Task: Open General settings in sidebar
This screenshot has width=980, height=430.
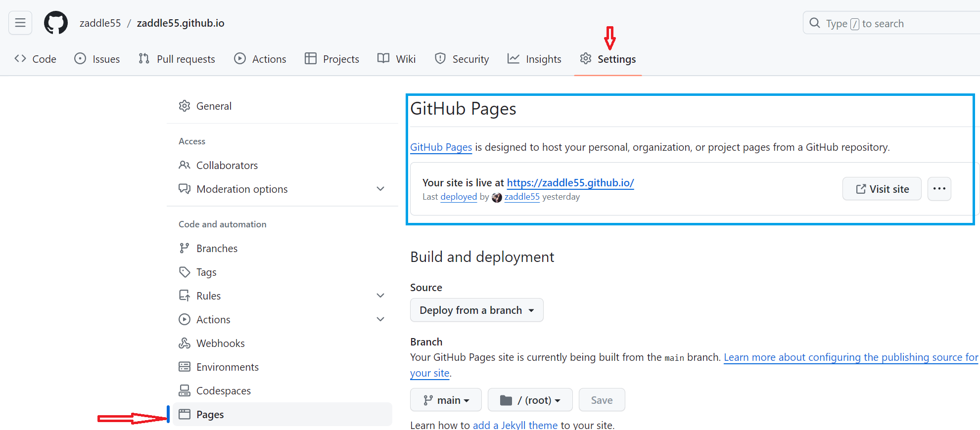Action: click(x=282, y=106)
